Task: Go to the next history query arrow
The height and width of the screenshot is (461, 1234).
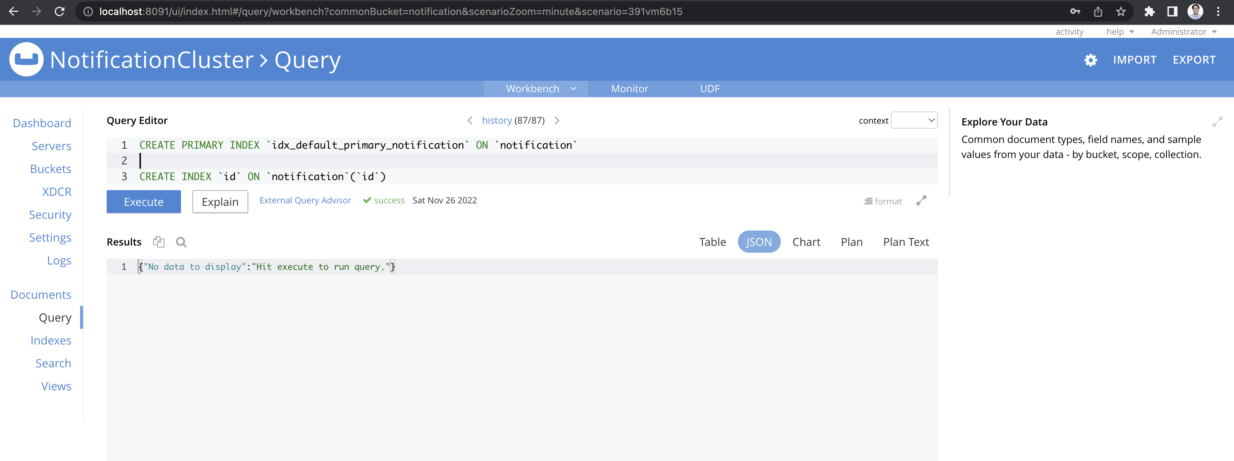Action: (557, 120)
